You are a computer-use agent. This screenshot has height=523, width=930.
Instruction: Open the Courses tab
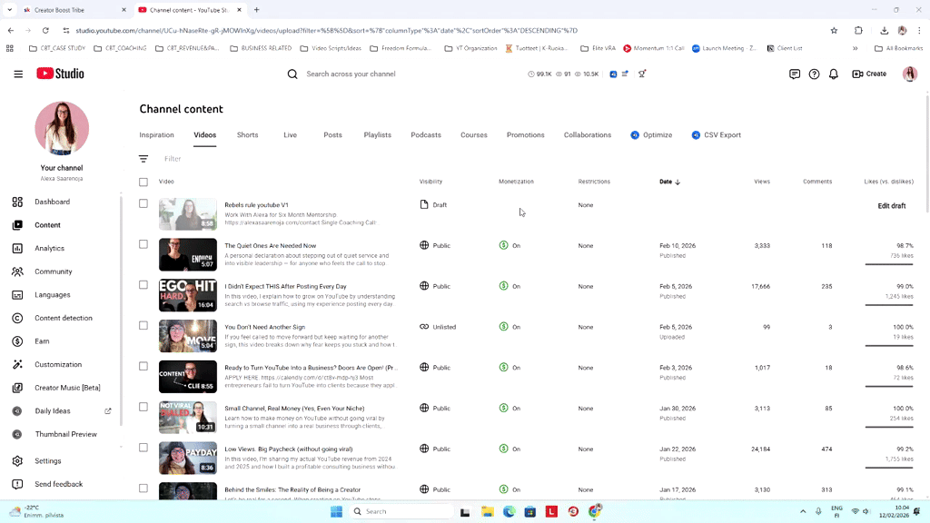[474, 135]
